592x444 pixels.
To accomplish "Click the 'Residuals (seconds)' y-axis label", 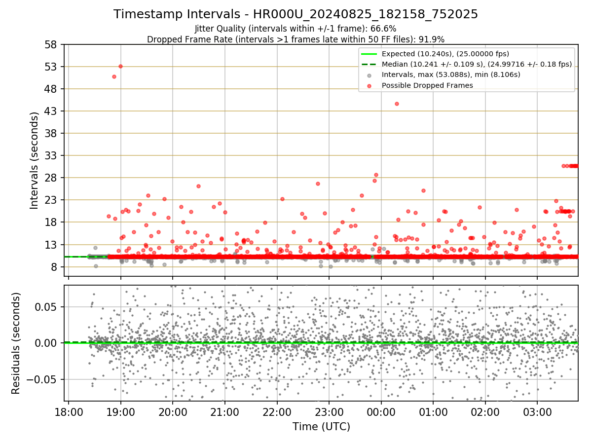I will (16, 343).
